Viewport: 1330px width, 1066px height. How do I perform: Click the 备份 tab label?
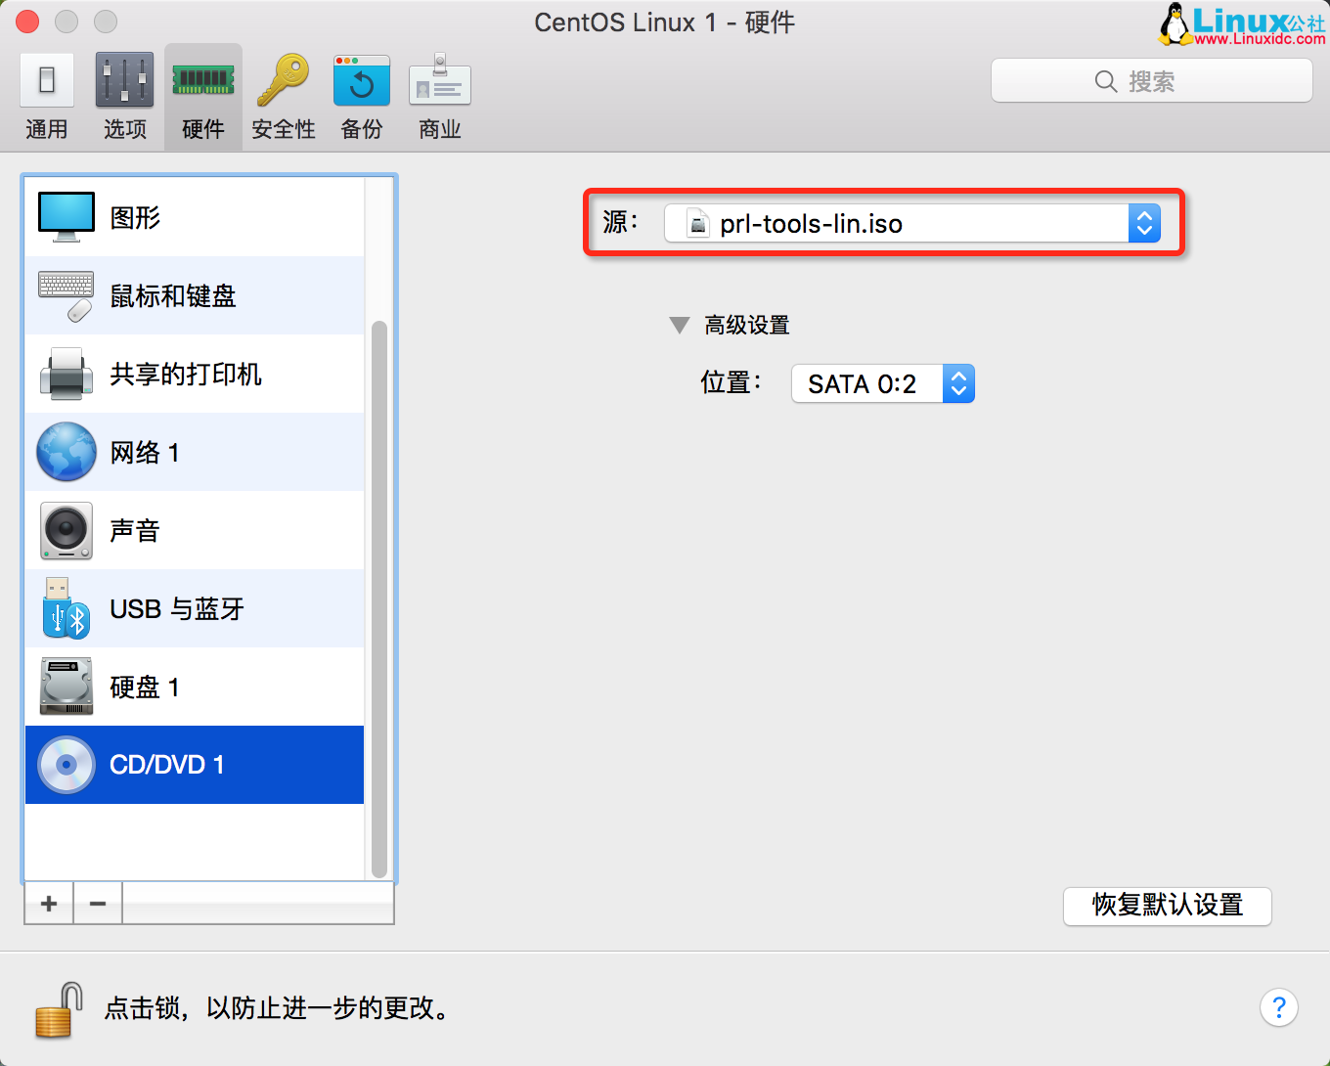[362, 129]
